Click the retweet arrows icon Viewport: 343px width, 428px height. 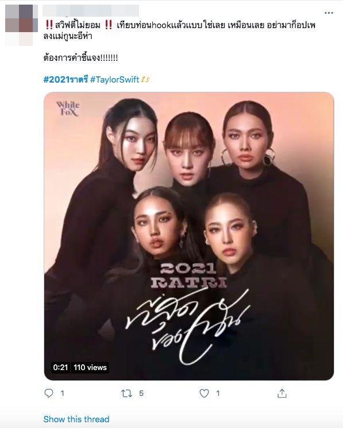point(126,394)
